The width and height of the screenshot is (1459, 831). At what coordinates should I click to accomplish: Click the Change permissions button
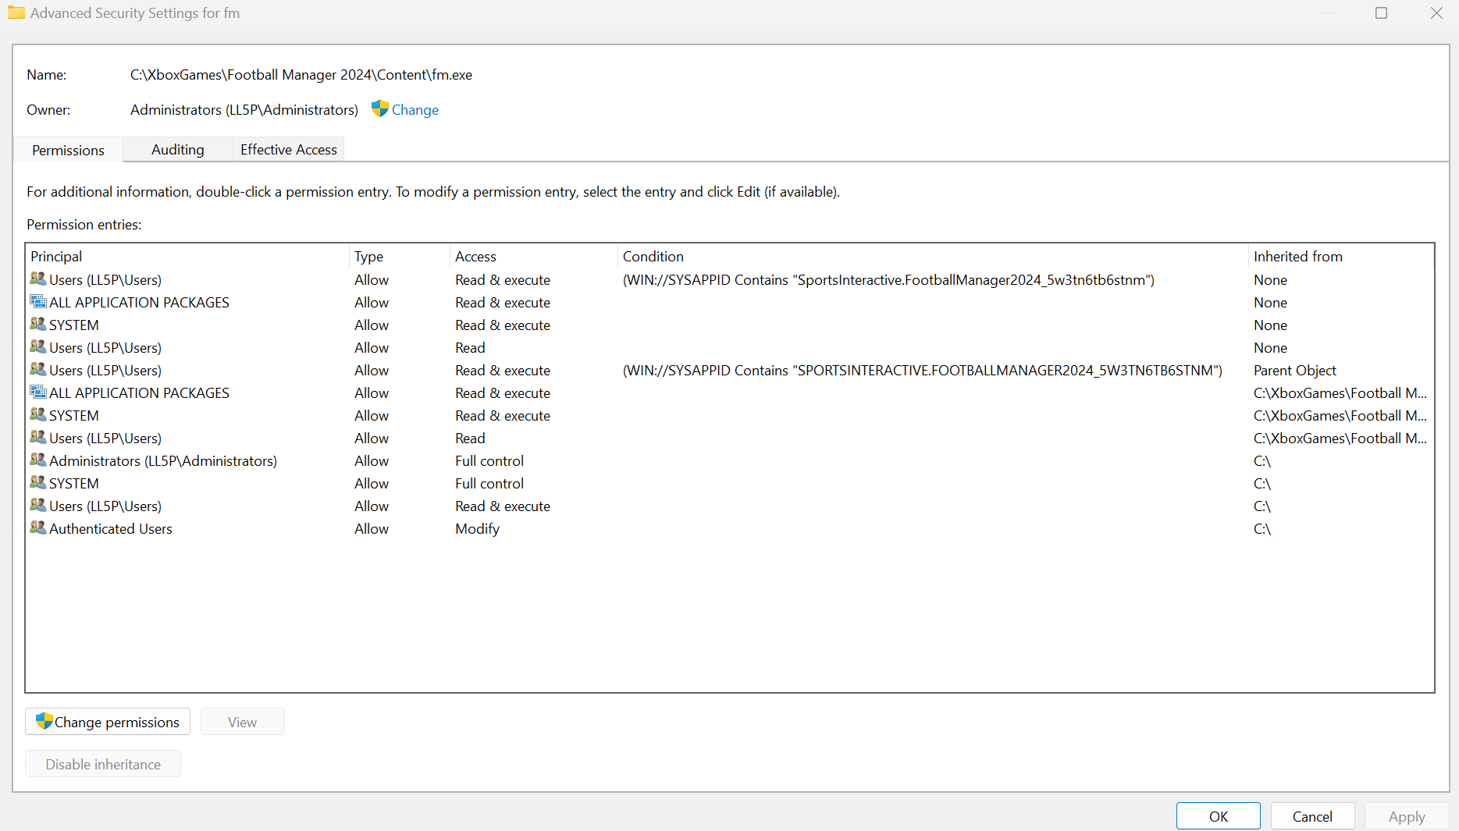pyautogui.click(x=108, y=722)
